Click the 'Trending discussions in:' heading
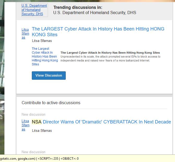 [x=78, y=8]
